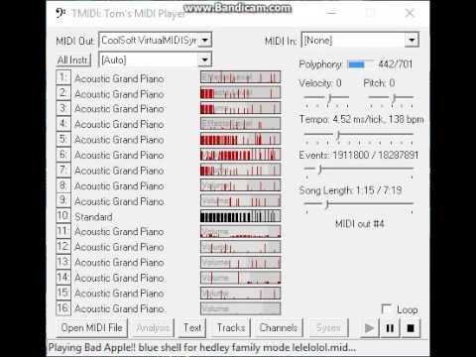
Task: Open the Tracks button
Action: pyautogui.click(x=231, y=328)
